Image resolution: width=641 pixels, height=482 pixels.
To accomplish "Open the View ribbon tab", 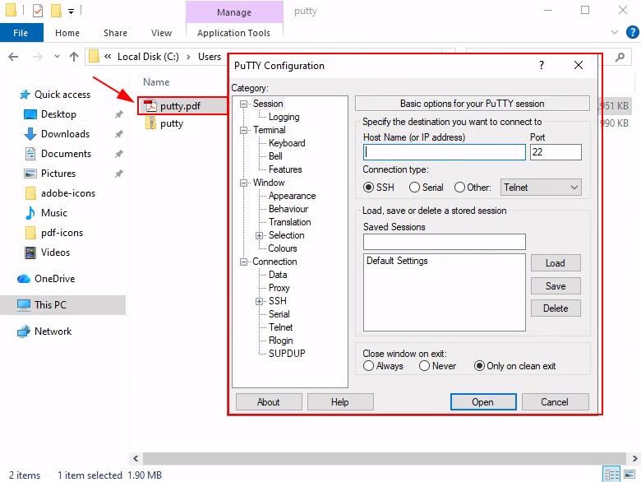I will pos(161,33).
